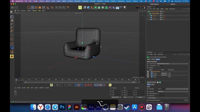The height and width of the screenshot is (112, 200).
Task: Open the Simulate menu
Action: [100, 1]
